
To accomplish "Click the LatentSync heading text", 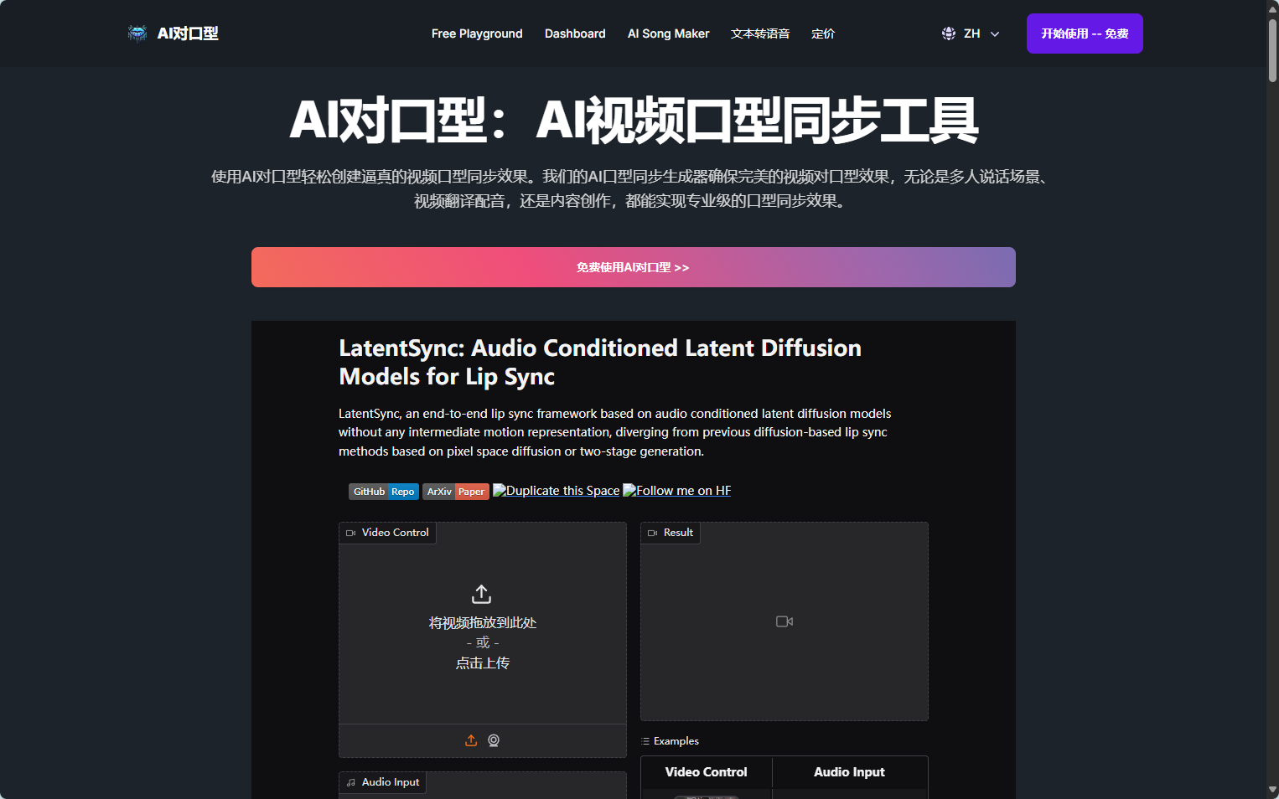I will coord(600,362).
